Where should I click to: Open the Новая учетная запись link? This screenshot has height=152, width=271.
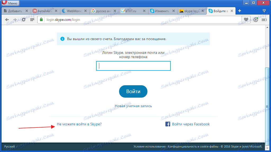[x=133, y=106]
